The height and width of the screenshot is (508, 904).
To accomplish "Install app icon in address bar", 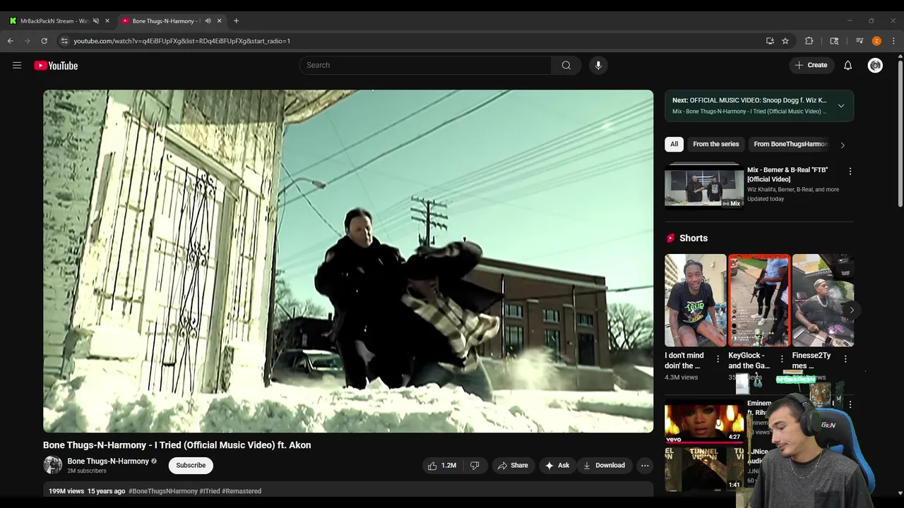I will pos(770,41).
